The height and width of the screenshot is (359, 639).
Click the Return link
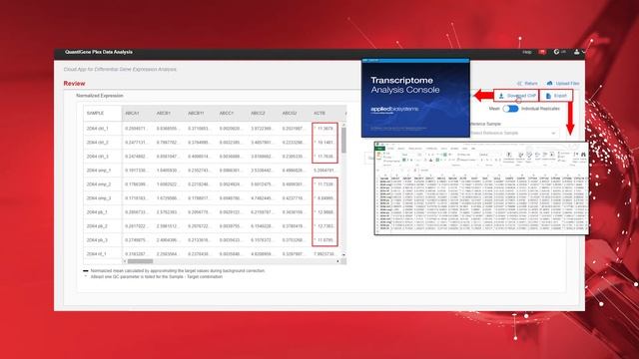coord(527,84)
